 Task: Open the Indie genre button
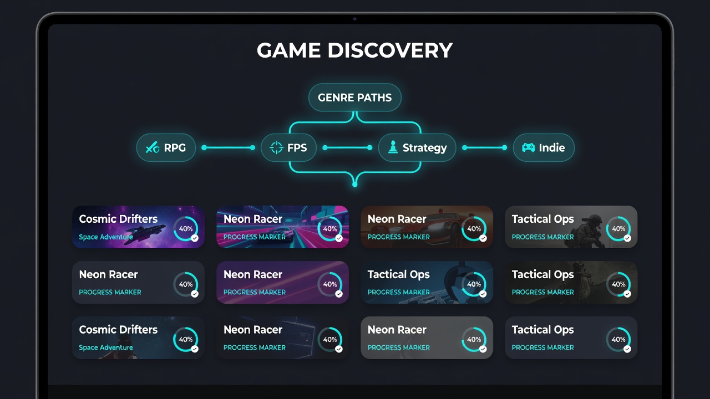coord(544,148)
